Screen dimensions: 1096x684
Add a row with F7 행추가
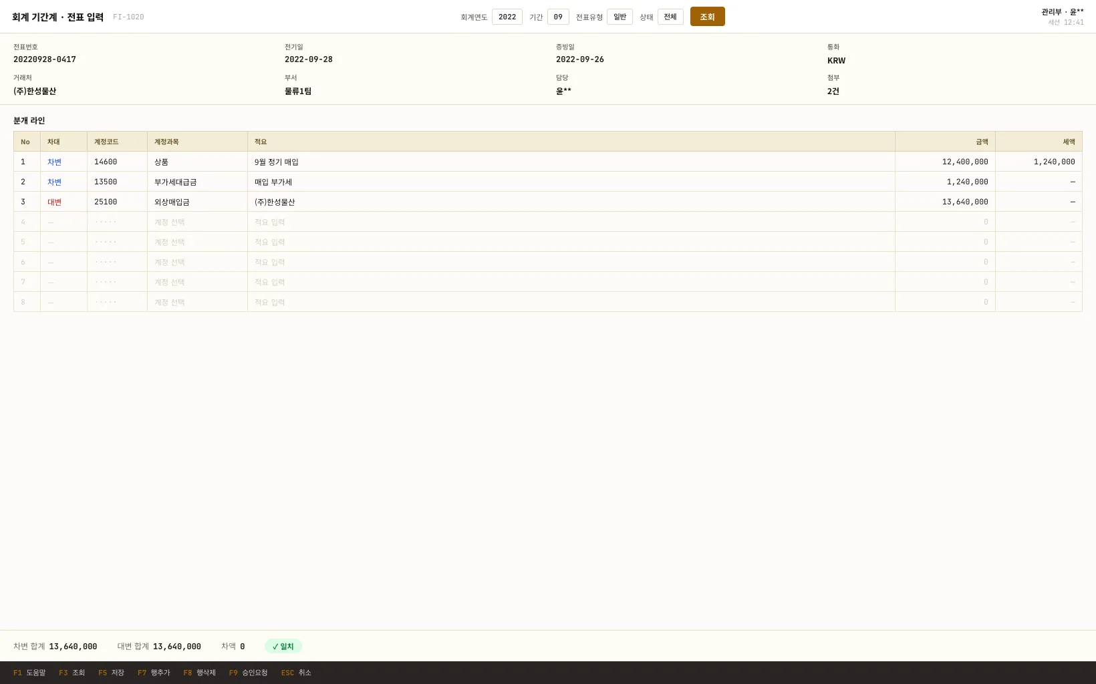154,673
